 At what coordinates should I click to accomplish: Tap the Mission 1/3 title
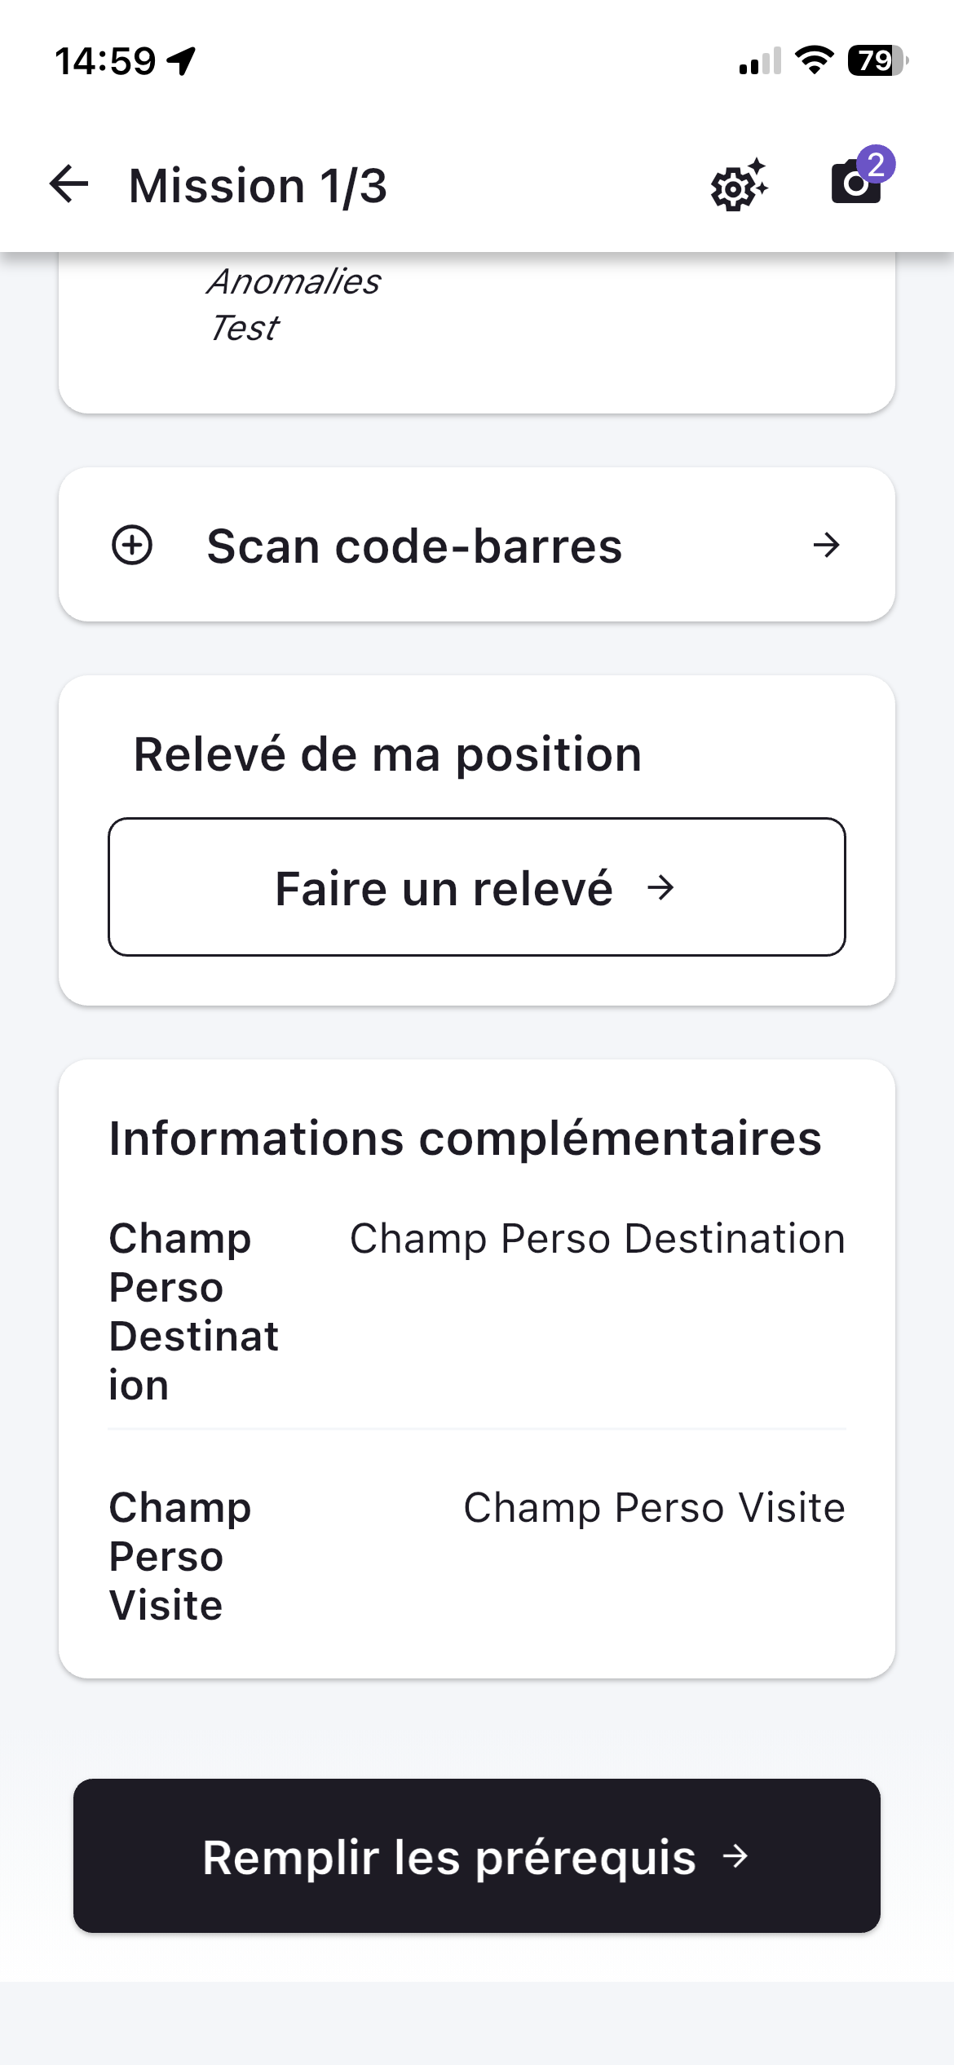click(258, 185)
